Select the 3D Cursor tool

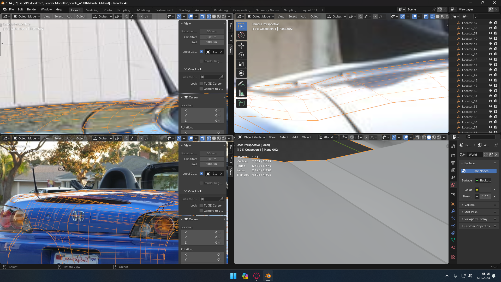pyautogui.click(x=241, y=36)
